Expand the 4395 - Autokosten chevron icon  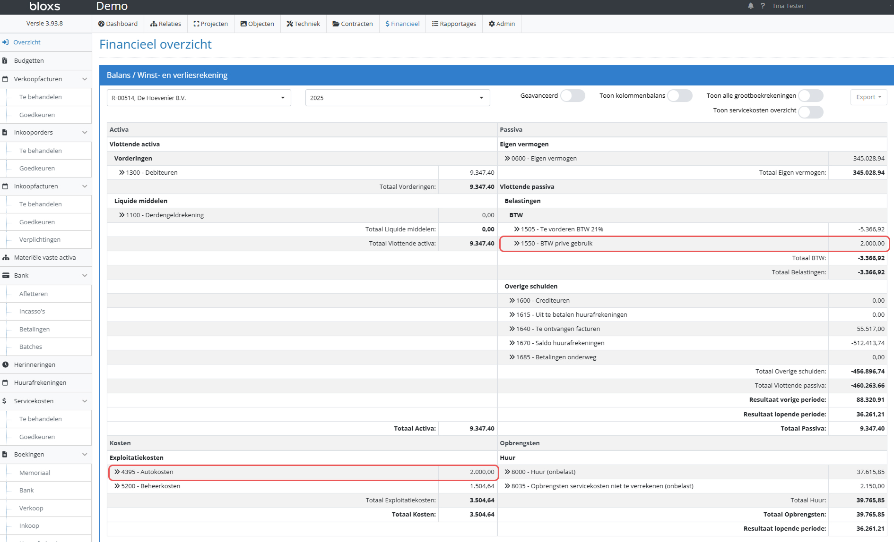coord(117,472)
